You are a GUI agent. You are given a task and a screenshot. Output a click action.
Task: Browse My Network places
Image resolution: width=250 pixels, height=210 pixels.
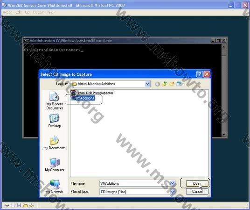click(55, 187)
